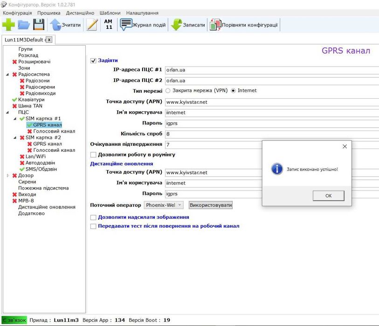The height and width of the screenshot is (326, 379).
Task: Select Lan/WiFi in the tree
Action: click(35, 156)
